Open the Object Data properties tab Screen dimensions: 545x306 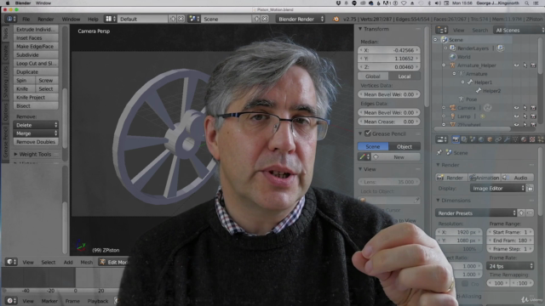point(515,139)
